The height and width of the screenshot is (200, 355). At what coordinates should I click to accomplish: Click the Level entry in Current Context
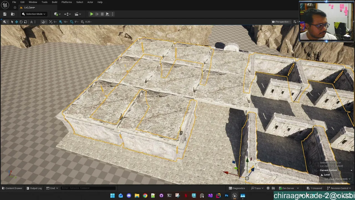[325, 175]
